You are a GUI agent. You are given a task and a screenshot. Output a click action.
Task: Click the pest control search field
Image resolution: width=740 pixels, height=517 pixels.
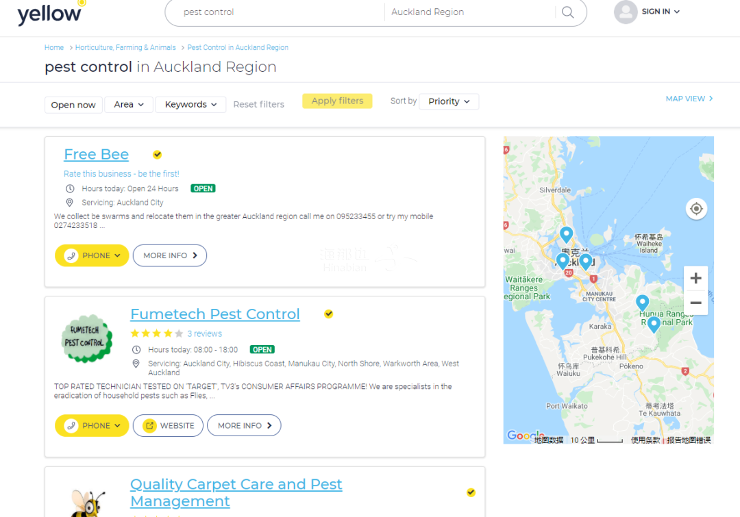pyautogui.click(x=274, y=12)
